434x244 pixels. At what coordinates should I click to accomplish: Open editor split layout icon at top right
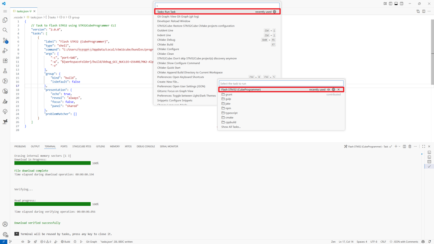(424, 11)
